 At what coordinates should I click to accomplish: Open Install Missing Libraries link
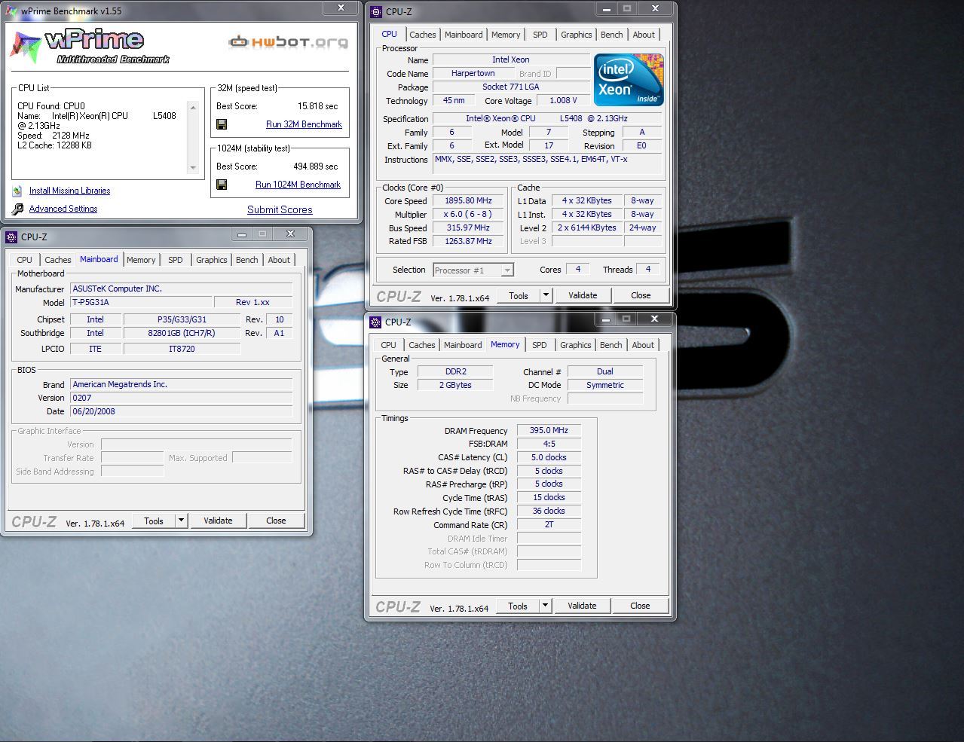[69, 191]
